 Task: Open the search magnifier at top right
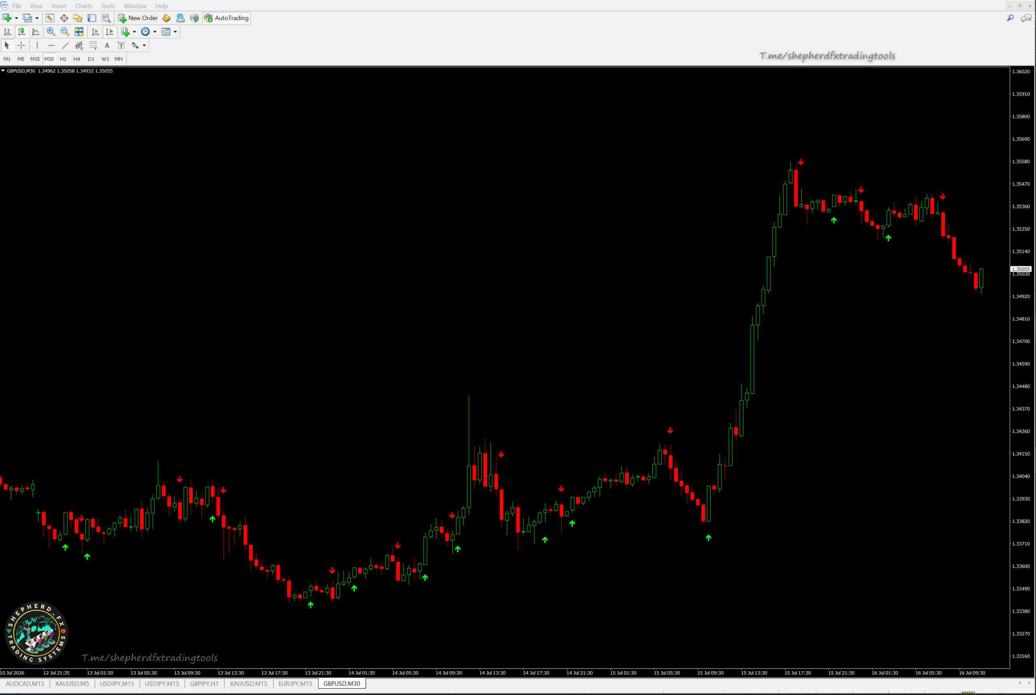tap(1010, 18)
